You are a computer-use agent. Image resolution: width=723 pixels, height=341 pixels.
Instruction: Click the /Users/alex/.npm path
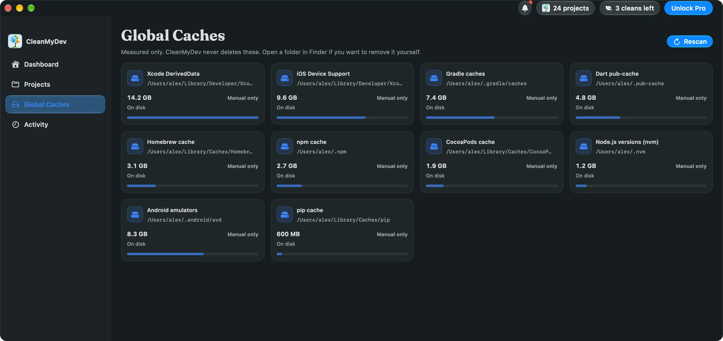tap(321, 152)
